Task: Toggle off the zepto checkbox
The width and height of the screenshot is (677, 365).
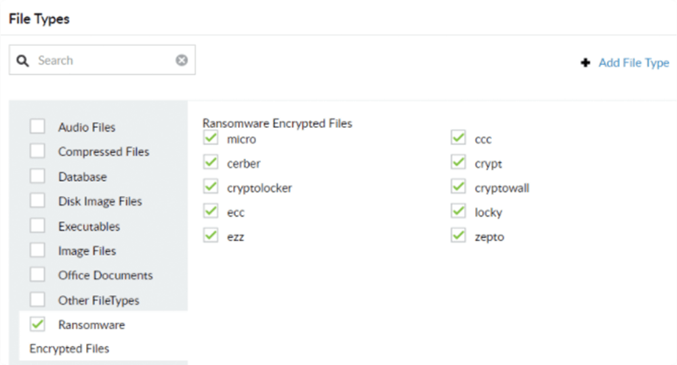Action: coord(459,236)
